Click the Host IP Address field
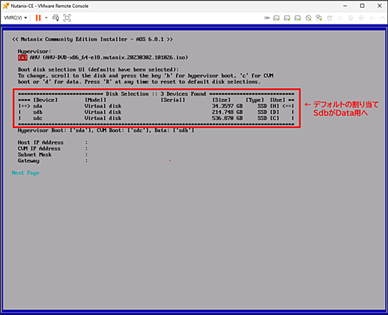388x315 pixels. [x=52, y=143]
